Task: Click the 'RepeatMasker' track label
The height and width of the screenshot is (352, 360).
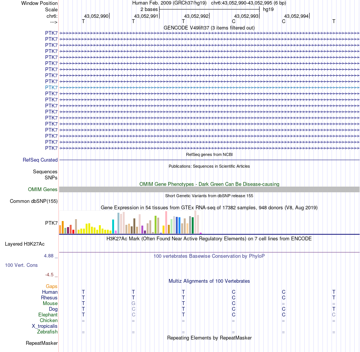Action: 42,343
